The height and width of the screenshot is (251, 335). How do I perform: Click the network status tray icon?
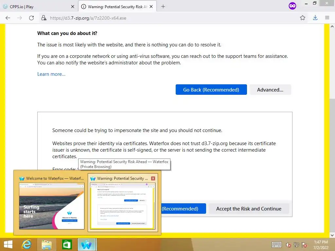[x=296, y=245]
